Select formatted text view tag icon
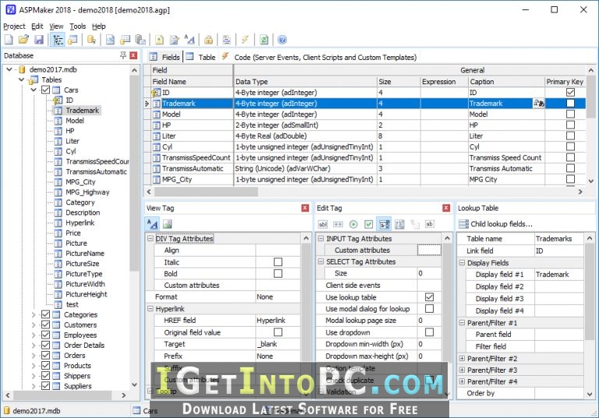Viewport: 599px width, 418px height. point(152,224)
